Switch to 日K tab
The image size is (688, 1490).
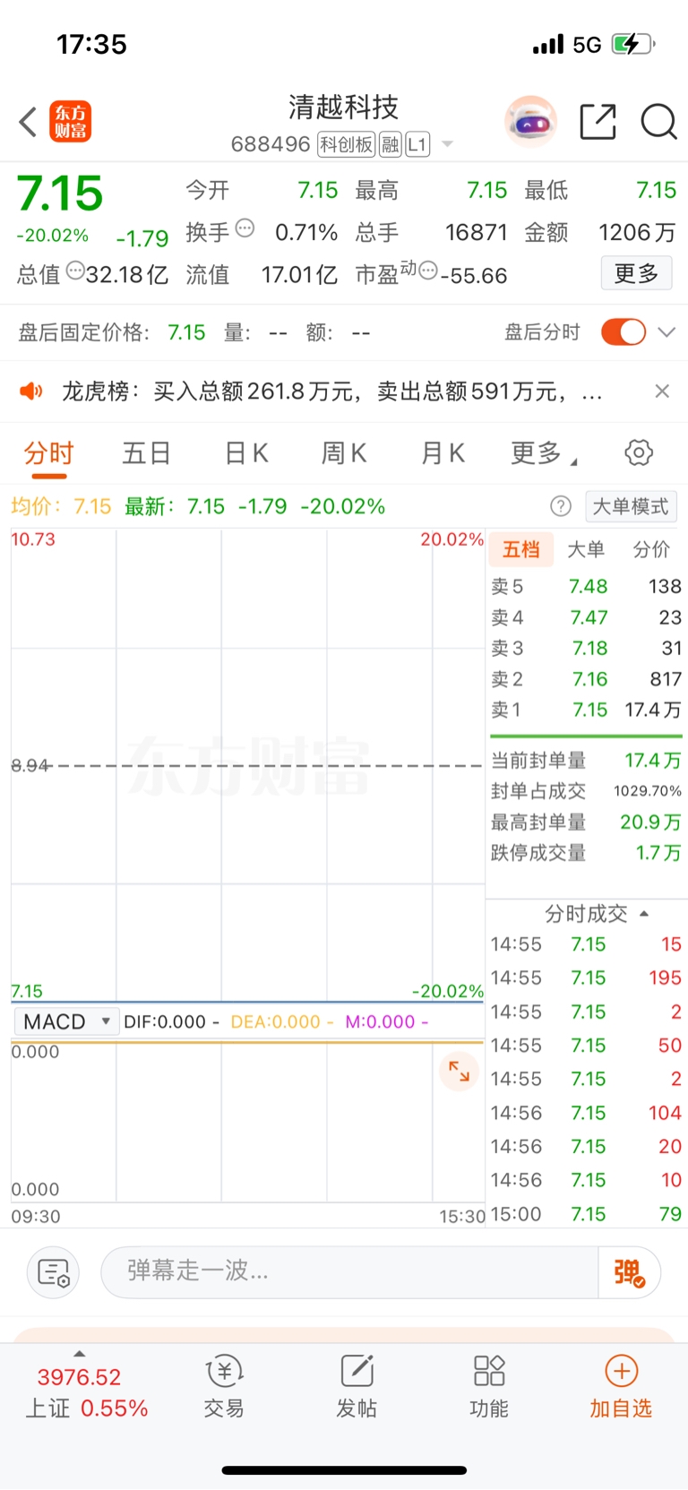[246, 453]
